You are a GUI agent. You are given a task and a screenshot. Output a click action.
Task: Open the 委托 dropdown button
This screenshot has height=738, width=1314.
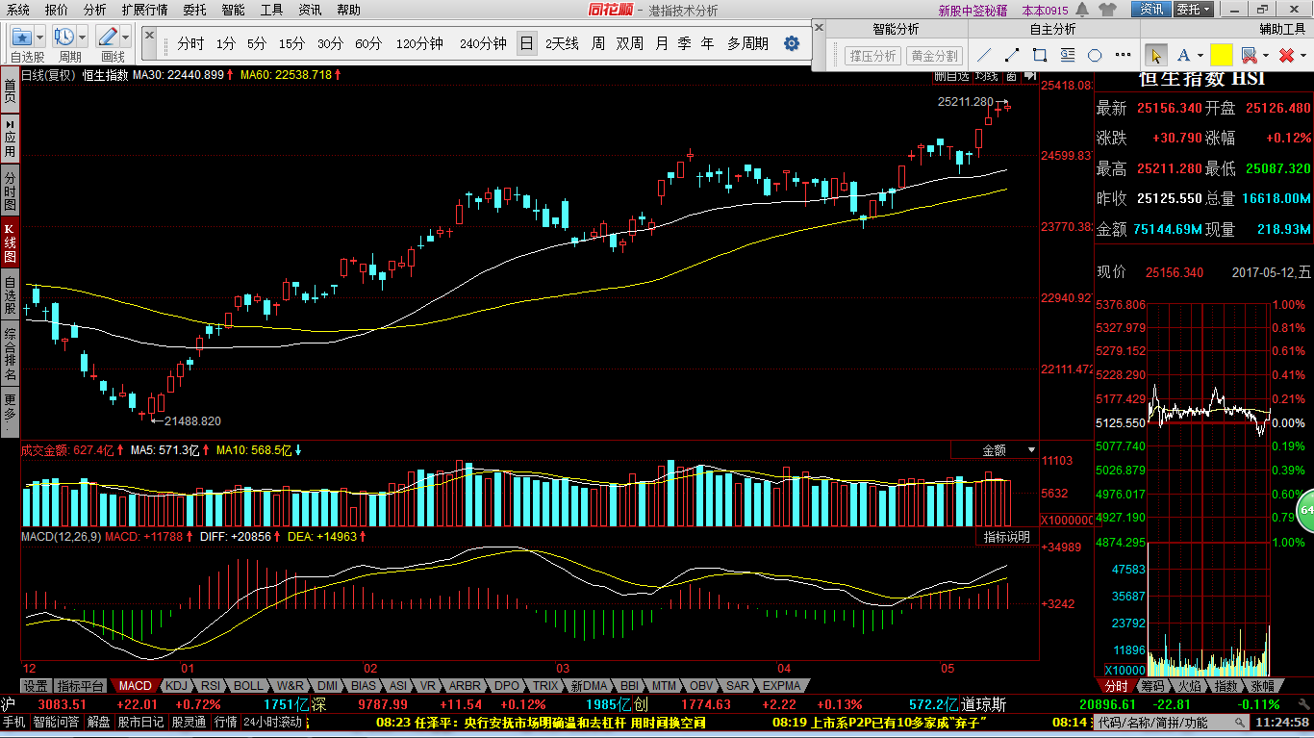pyautogui.click(x=1194, y=10)
